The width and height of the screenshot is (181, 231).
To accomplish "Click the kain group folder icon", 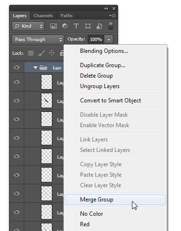I will tap(43, 68).
